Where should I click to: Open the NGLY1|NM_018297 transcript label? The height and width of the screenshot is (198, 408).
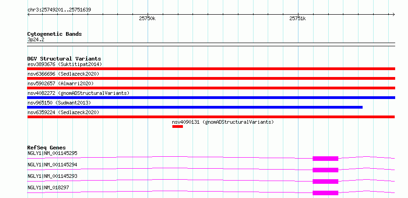coord(48,187)
